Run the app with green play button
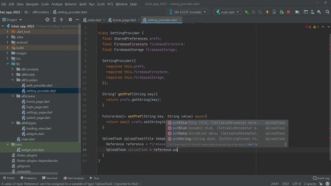Image resolution: width=331 pixels, height=186 pixels. tap(247, 12)
